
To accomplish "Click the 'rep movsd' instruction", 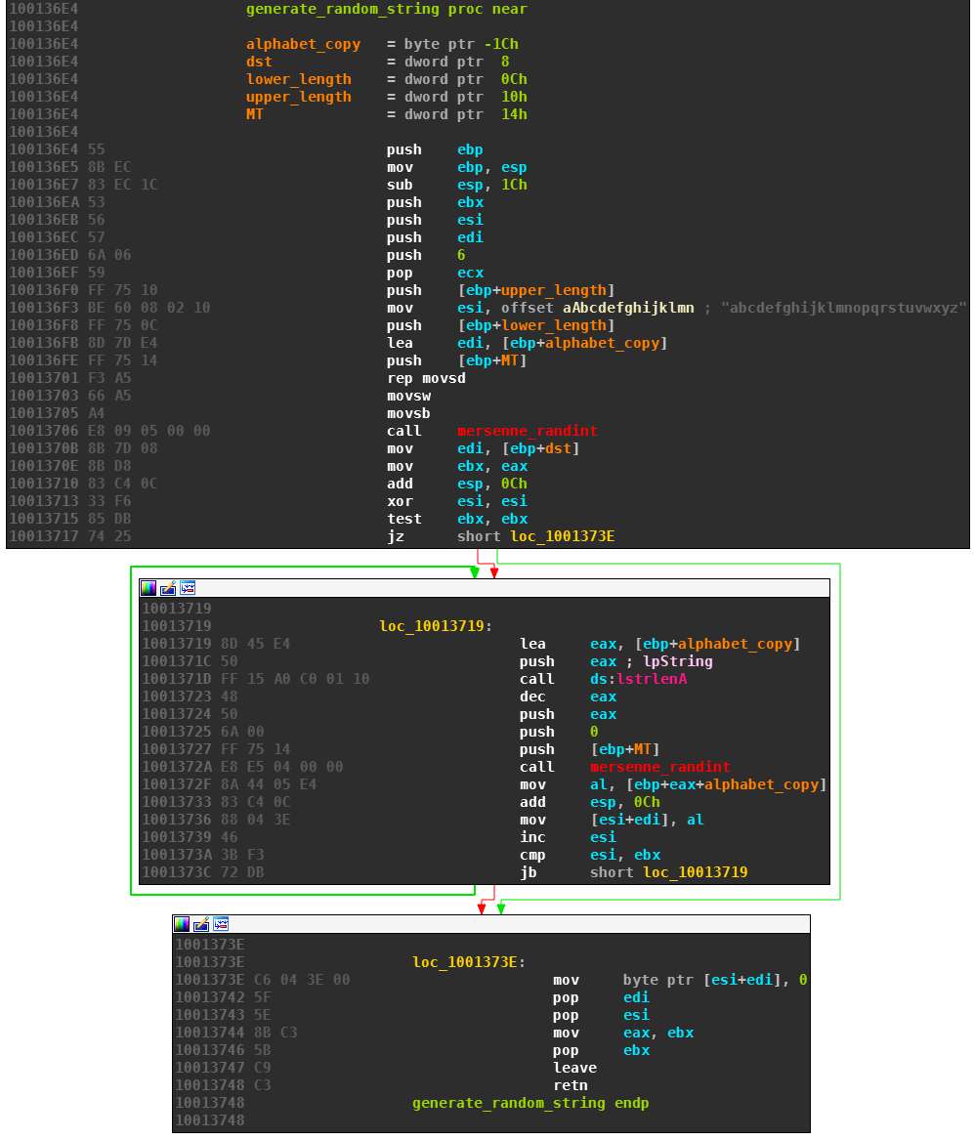I will click(426, 378).
